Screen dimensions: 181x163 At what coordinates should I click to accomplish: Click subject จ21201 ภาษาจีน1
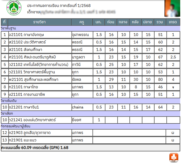[x=24, y=107]
